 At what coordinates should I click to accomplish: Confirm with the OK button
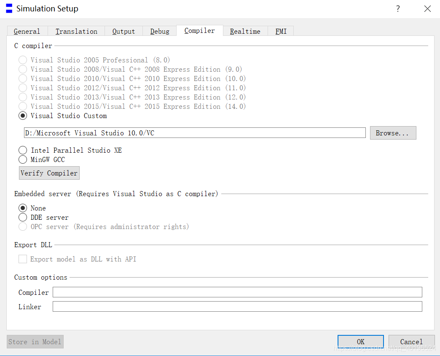pyautogui.click(x=361, y=342)
